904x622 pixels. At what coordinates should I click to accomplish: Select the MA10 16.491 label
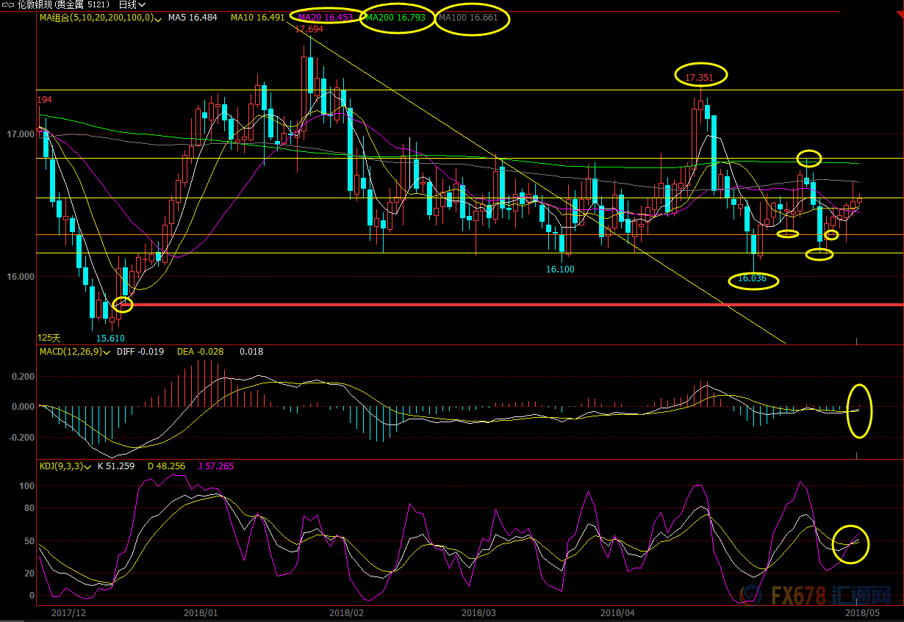pos(257,17)
